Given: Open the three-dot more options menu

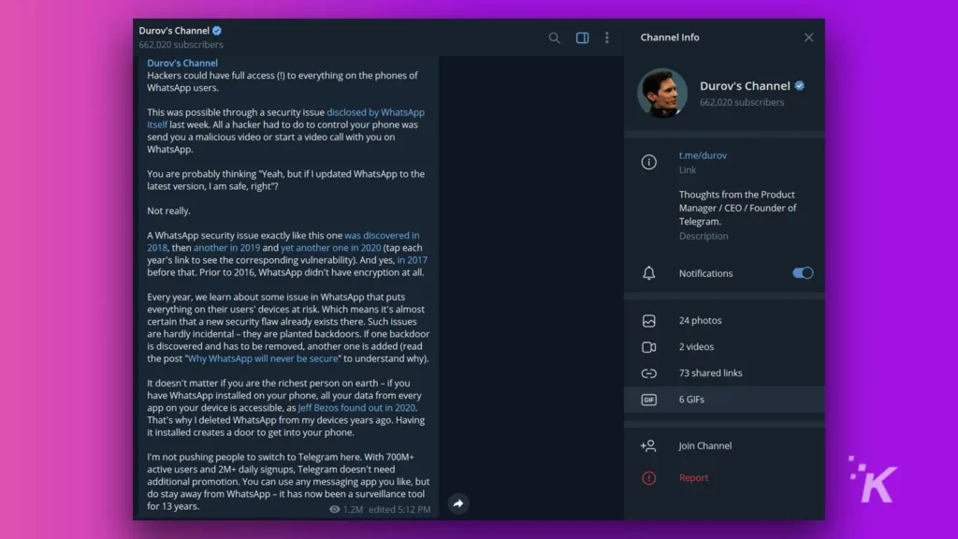Looking at the screenshot, I should (606, 37).
